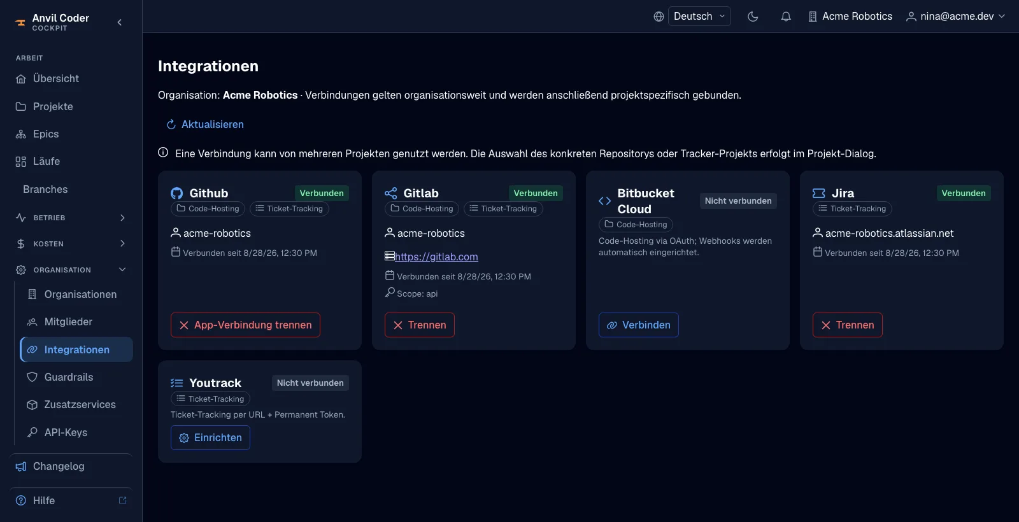1019x522 pixels.
Task: Click Gitlab's Verbunden status badge
Action: [536, 193]
